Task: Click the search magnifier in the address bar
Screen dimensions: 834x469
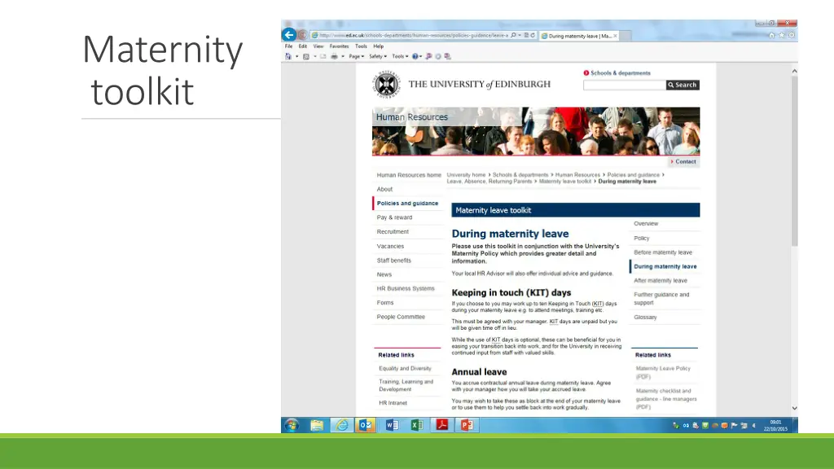Action: [x=513, y=36]
